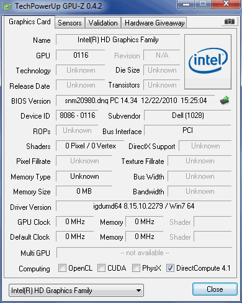
Task: Select the Name field showing Intel HD Graphics
Action: [x=118, y=40]
